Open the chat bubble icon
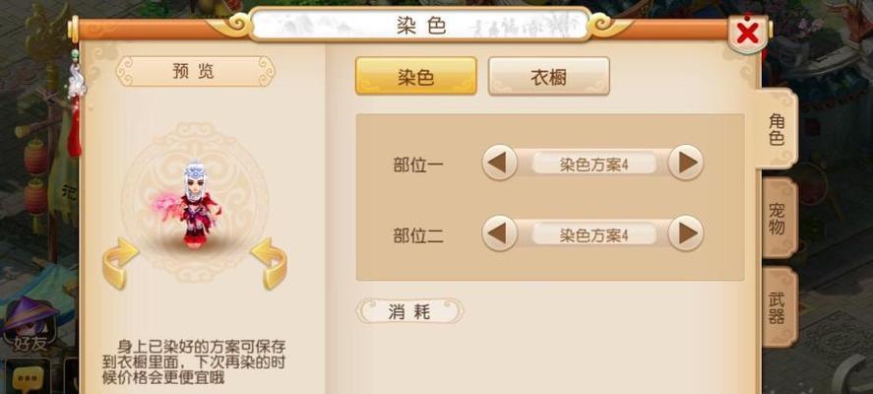The height and width of the screenshot is (394, 873). coord(27,376)
